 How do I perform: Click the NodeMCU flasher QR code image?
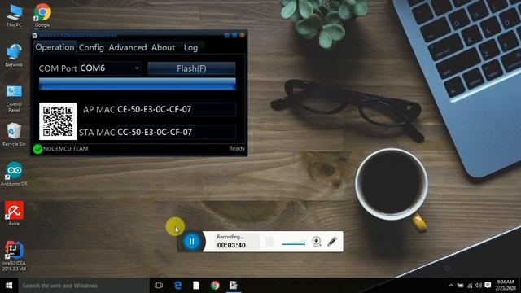tap(58, 121)
